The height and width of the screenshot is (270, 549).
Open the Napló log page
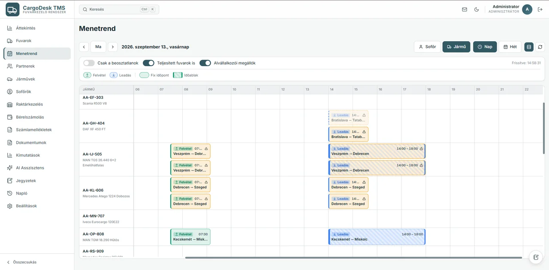(37, 194)
